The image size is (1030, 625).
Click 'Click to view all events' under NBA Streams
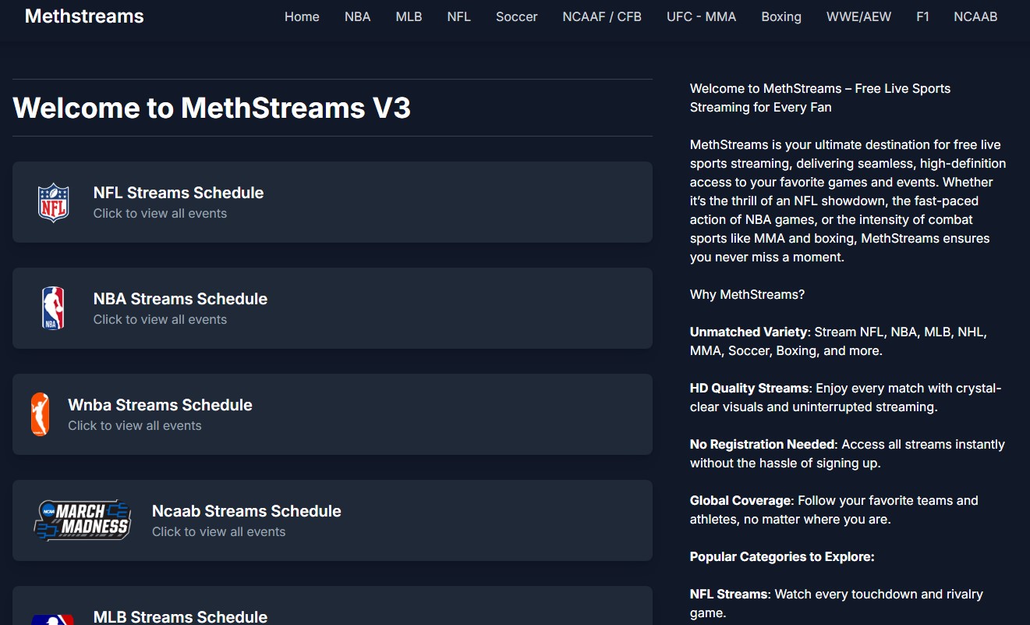click(x=160, y=319)
